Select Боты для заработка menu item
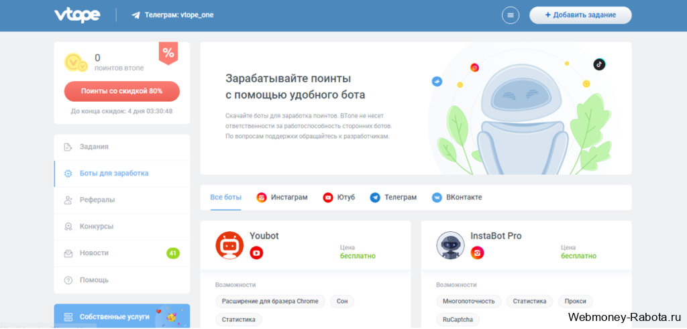 [x=122, y=174]
